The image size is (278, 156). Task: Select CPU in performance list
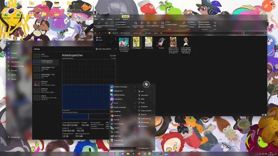[46, 55]
